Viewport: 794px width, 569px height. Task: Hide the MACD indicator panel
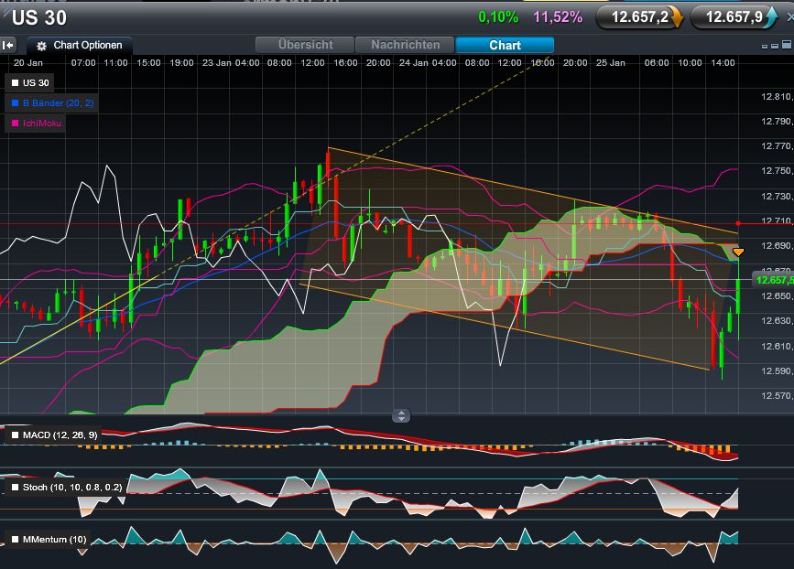coord(15,435)
